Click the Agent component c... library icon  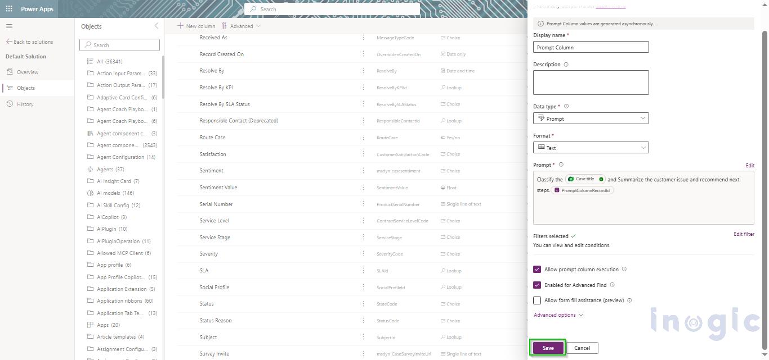90,133
